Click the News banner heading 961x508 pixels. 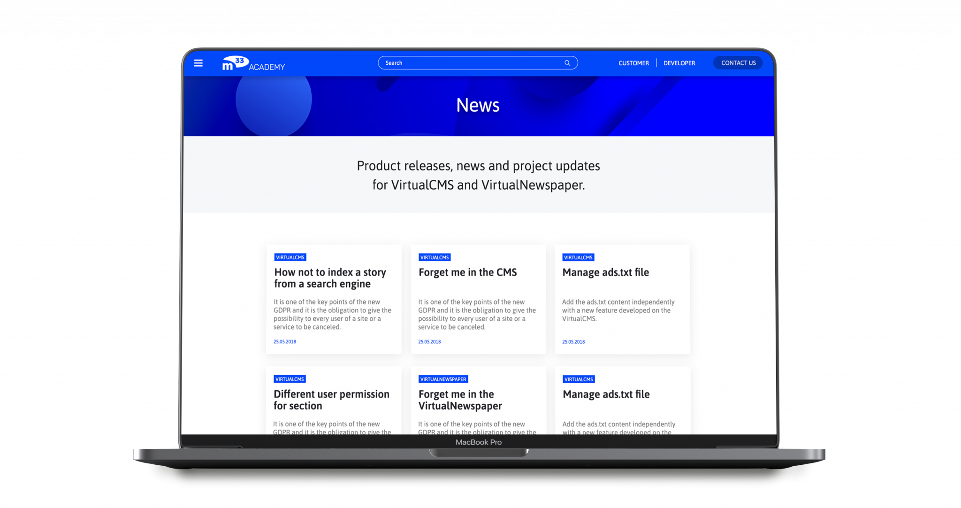coord(478,105)
